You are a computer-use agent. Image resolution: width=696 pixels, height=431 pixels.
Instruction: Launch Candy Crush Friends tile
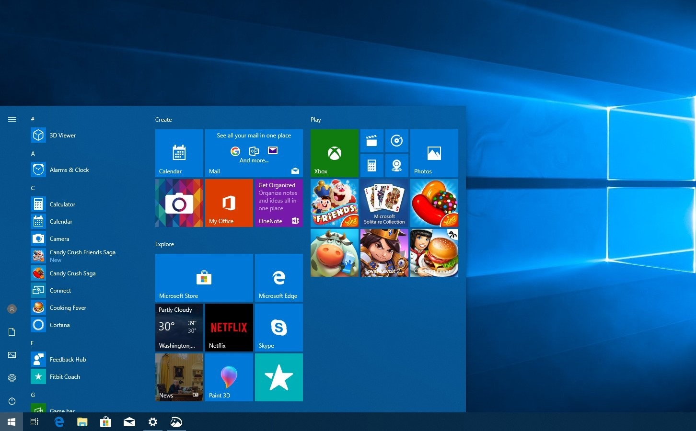(335, 203)
